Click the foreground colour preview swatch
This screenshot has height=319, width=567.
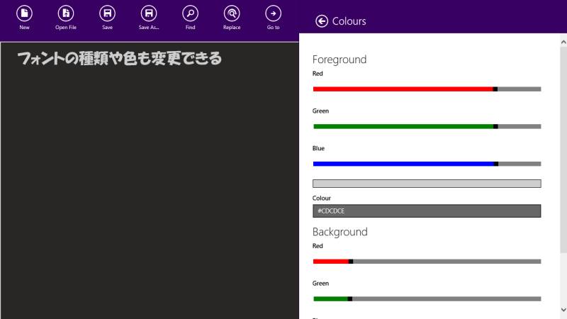427,184
